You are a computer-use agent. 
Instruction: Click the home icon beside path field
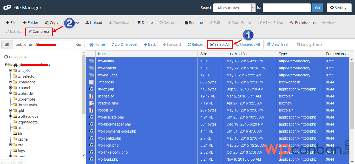[7, 44]
